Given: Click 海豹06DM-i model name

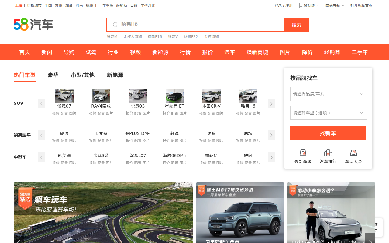Looking at the screenshot, I should [175, 156].
